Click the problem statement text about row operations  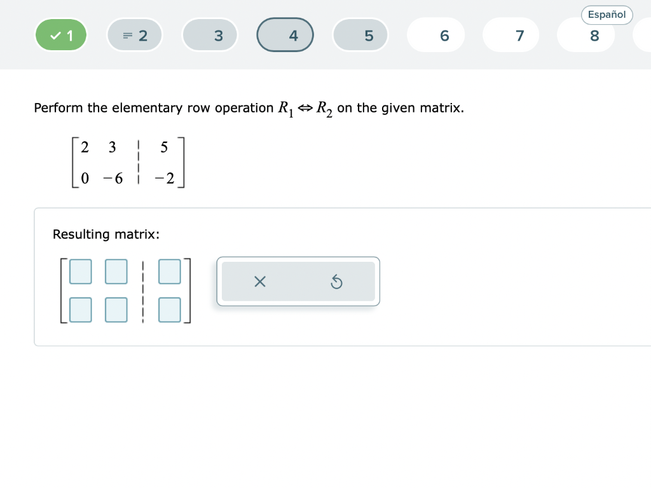pyautogui.click(x=248, y=108)
